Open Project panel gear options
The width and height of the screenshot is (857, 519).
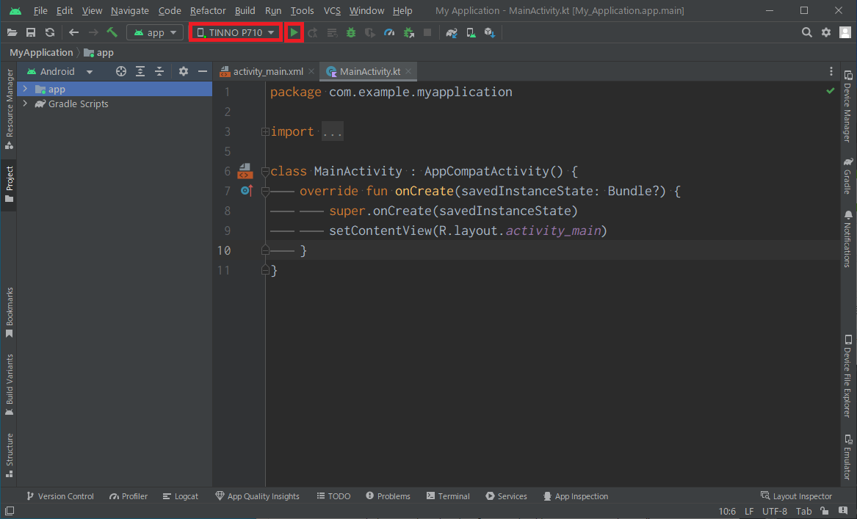184,71
